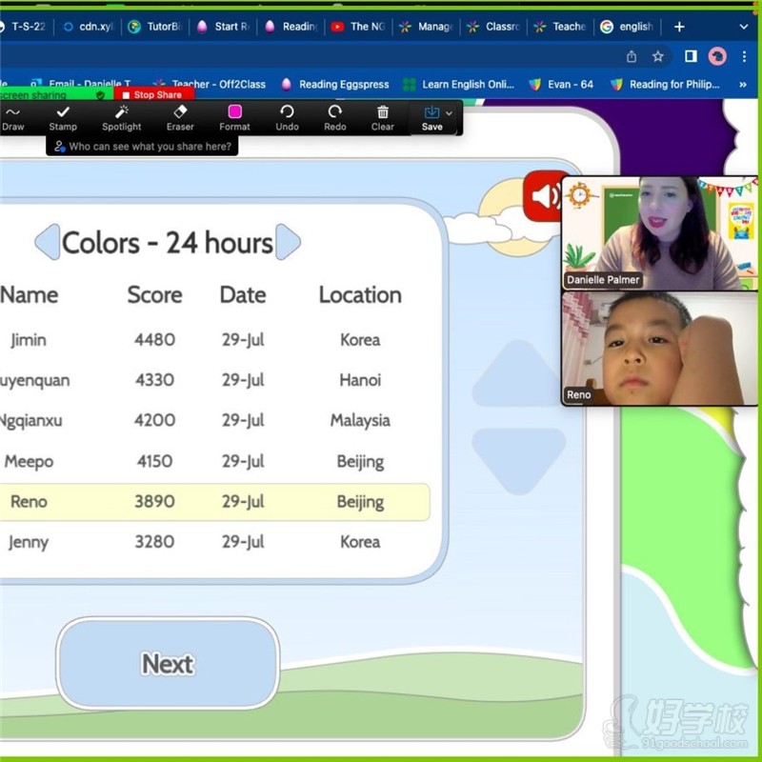Select Reno's highlighted leaderboard row
This screenshot has width=762, height=762.
point(214,502)
